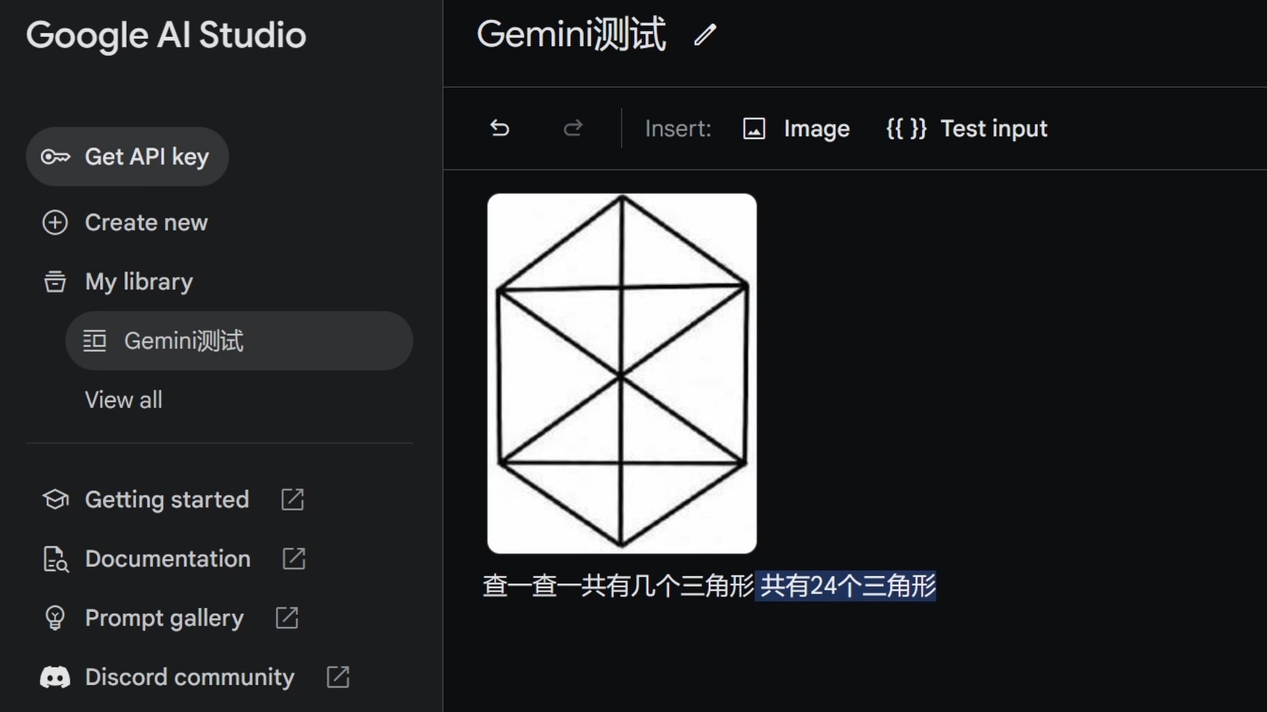This screenshot has height=712, width=1267.
Task: Expand the View all library items
Action: 123,399
